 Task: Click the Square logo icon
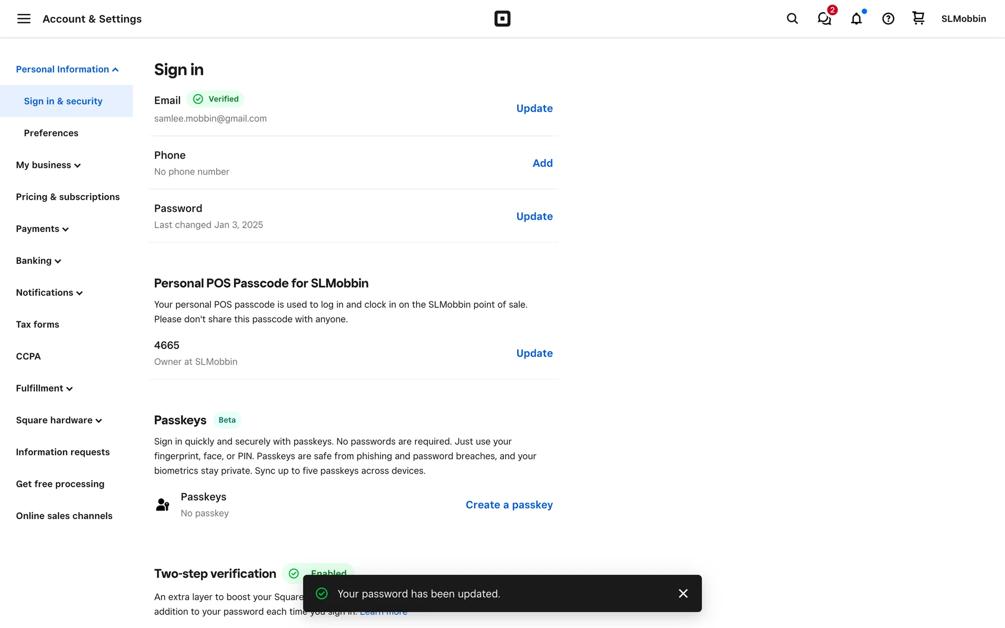[502, 19]
